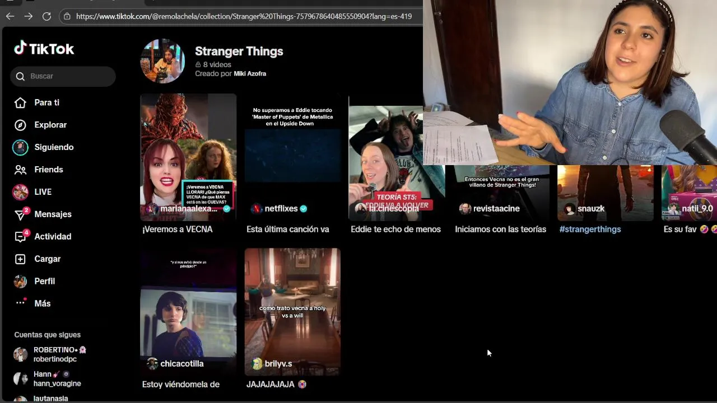Reload the page with refresh icon
Screen dimensions: 717x403
[x=47, y=16]
